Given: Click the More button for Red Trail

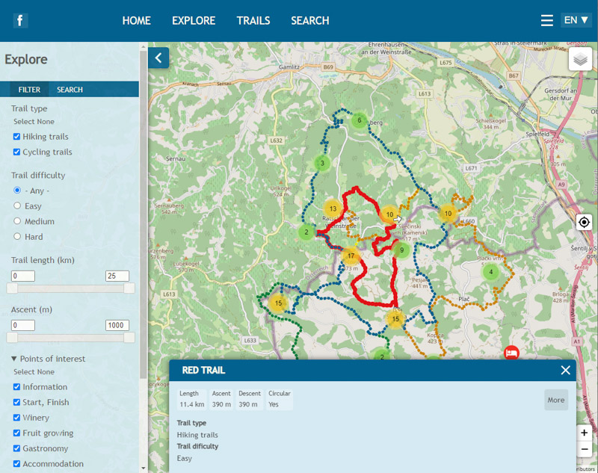Looking at the screenshot, I should (555, 400).
